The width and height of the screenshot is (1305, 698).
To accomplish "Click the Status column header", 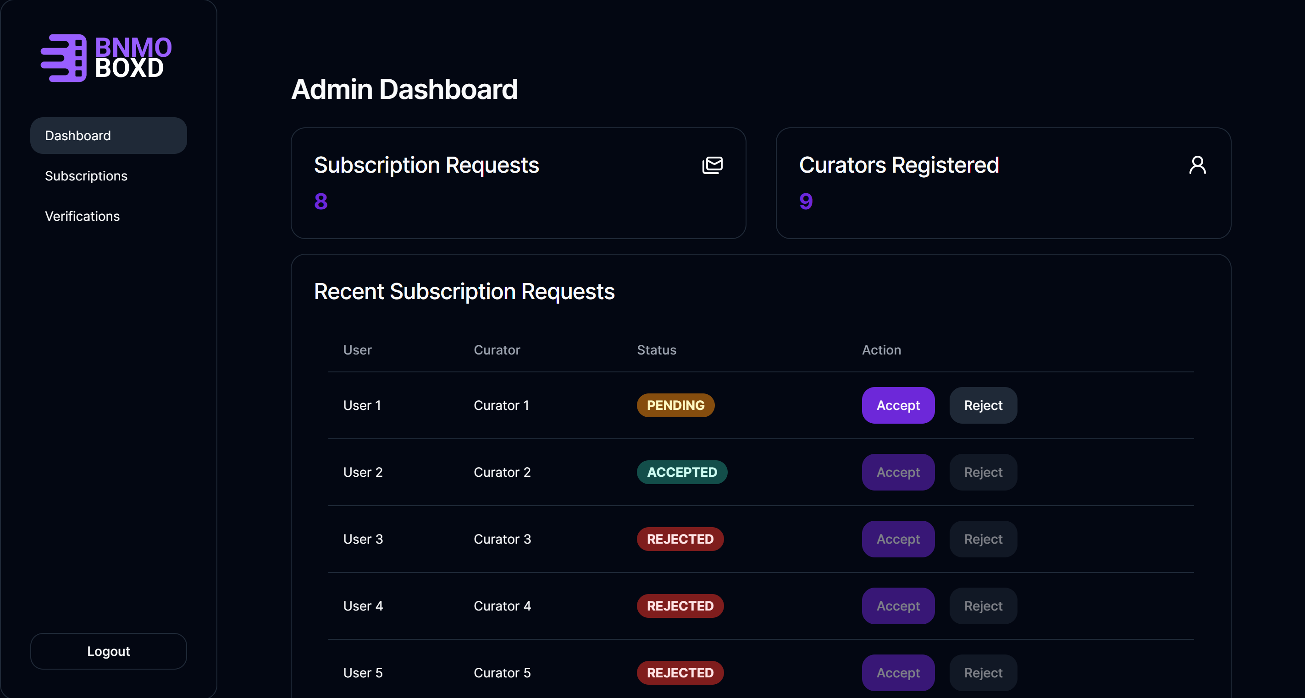I will 656,350.
